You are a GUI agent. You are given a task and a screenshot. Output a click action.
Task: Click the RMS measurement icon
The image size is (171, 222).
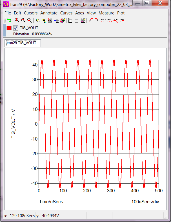click(103, 20)
